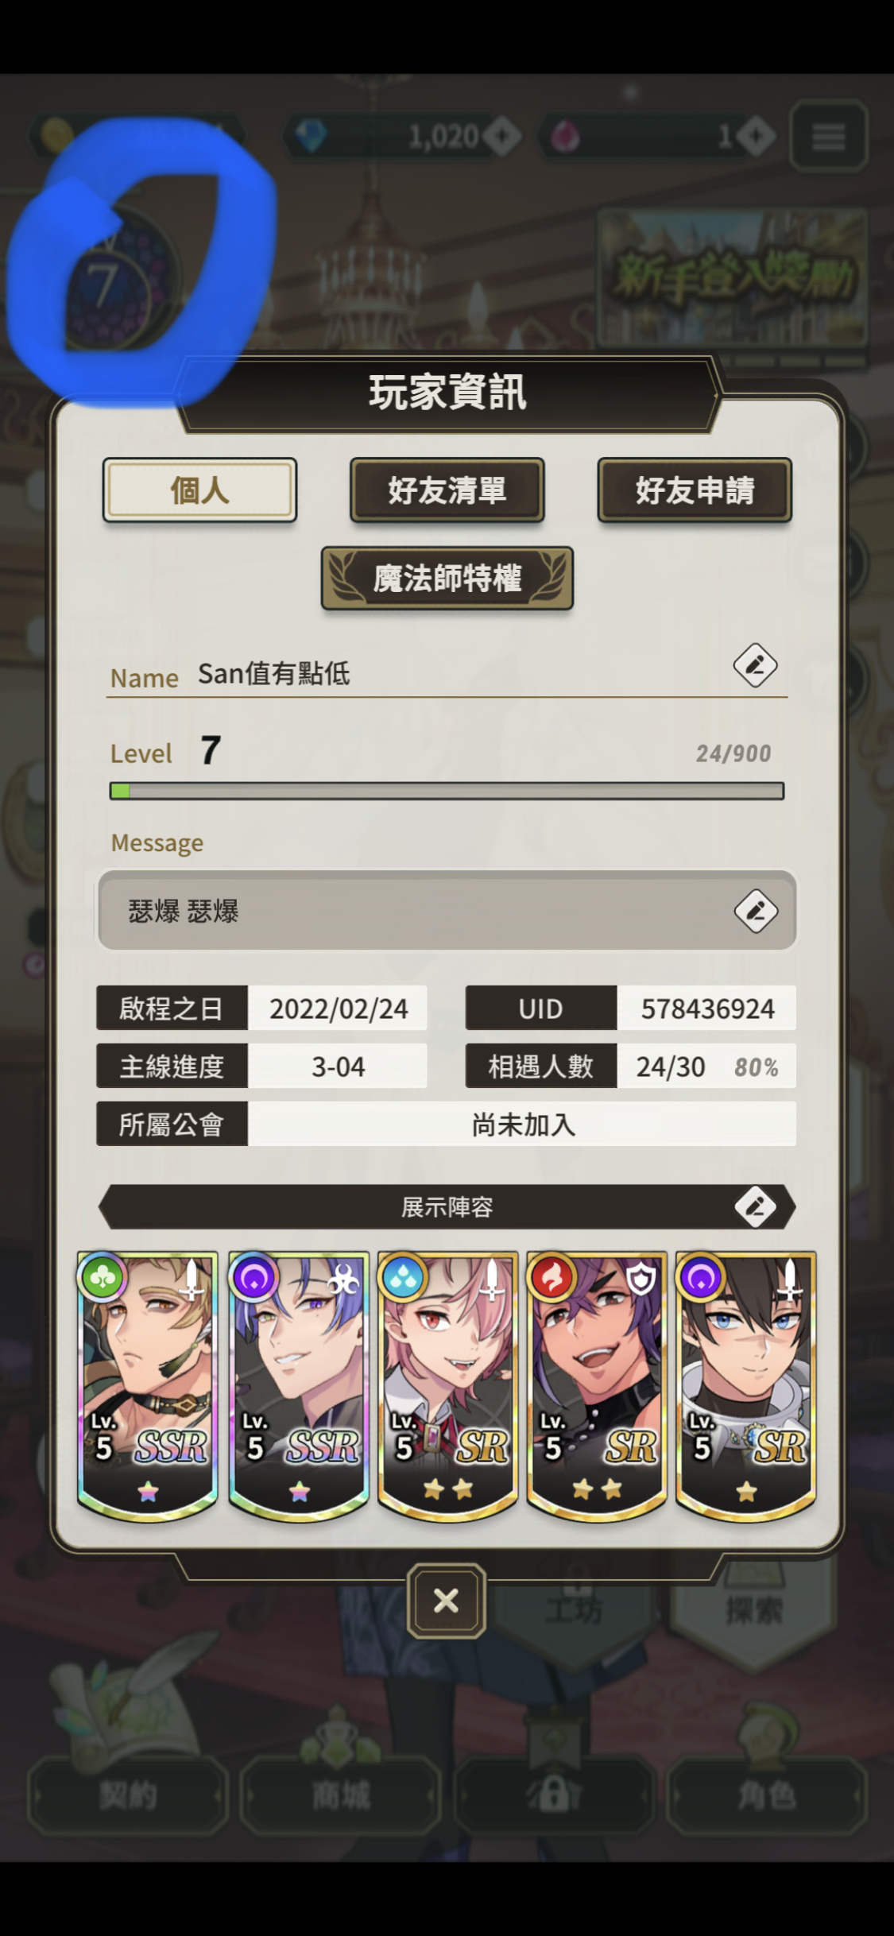Edit the 展示陣容 lineup pencil icon
The height and width of the screenshot is (1936, 894).
point(756,1206)
